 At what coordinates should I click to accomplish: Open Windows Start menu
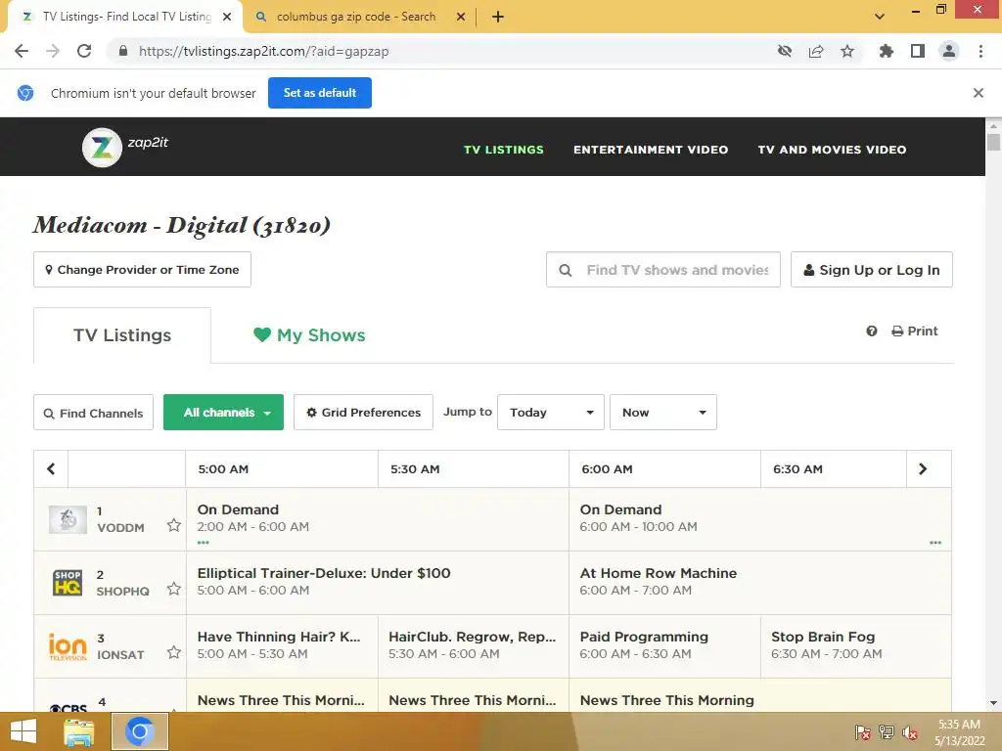click(x=23, y=731)
